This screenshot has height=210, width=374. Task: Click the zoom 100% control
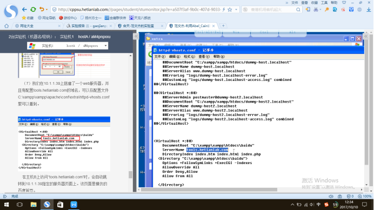pos(365,197)
